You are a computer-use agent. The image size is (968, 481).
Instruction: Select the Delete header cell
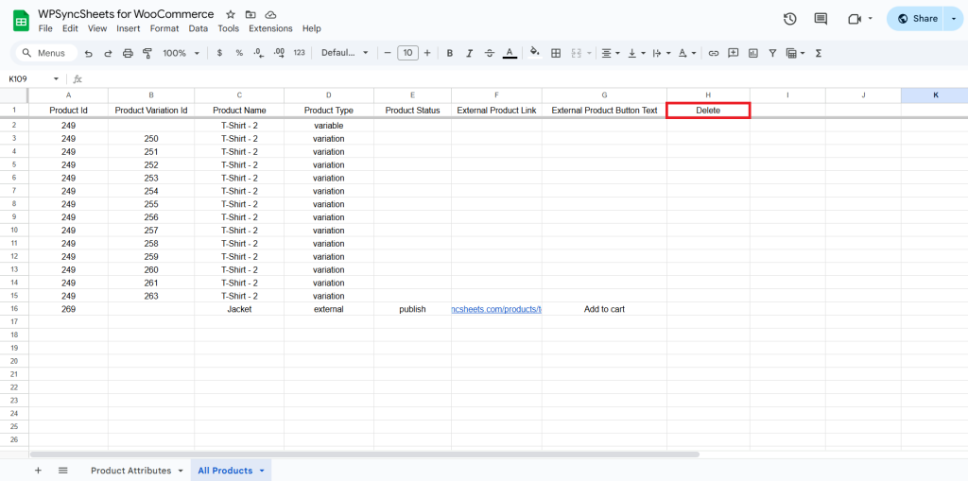[x=708, y=111]
